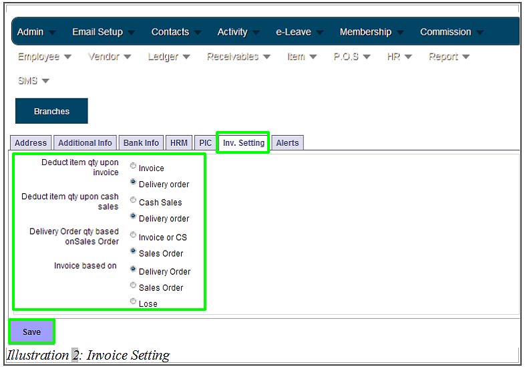Choose the Cash Sales radio option
This screenshot has height=367, width=525.
pos(134,200)
